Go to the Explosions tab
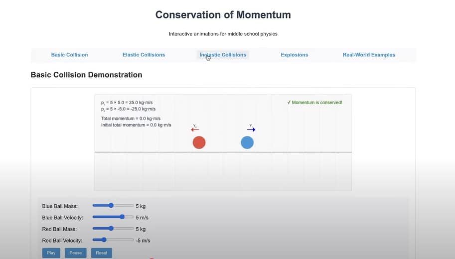Screen dimensions: 455x259 [x=294, y=55]
